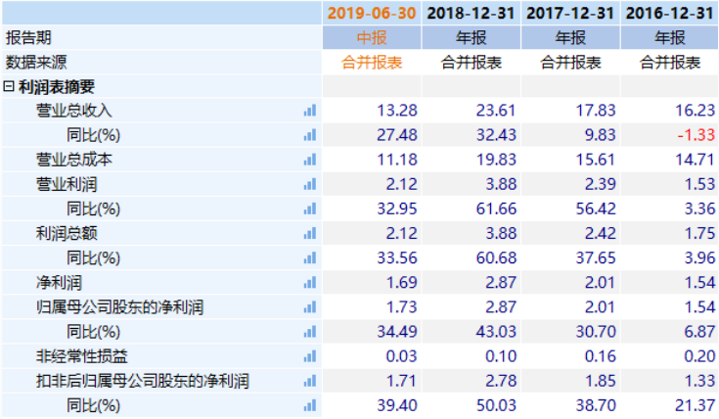Click 合并报表 under 2018-12-31
This screenshot has height=419, width=719.
(471, 62)
